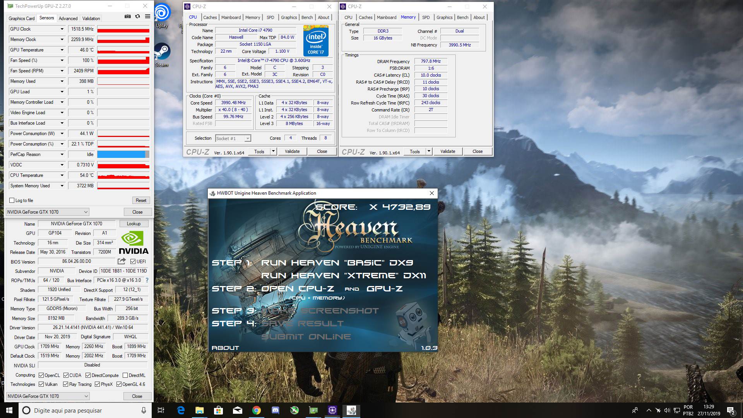The width and height of the screenshot is (743, 418).
Task: Click Run Heaven Basic DX9
Action: [337, 263]
